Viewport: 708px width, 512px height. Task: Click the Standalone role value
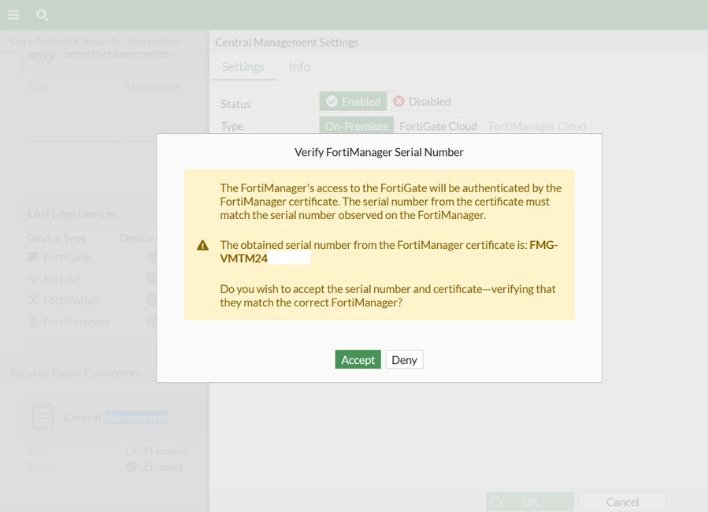(x=152, y=87)
